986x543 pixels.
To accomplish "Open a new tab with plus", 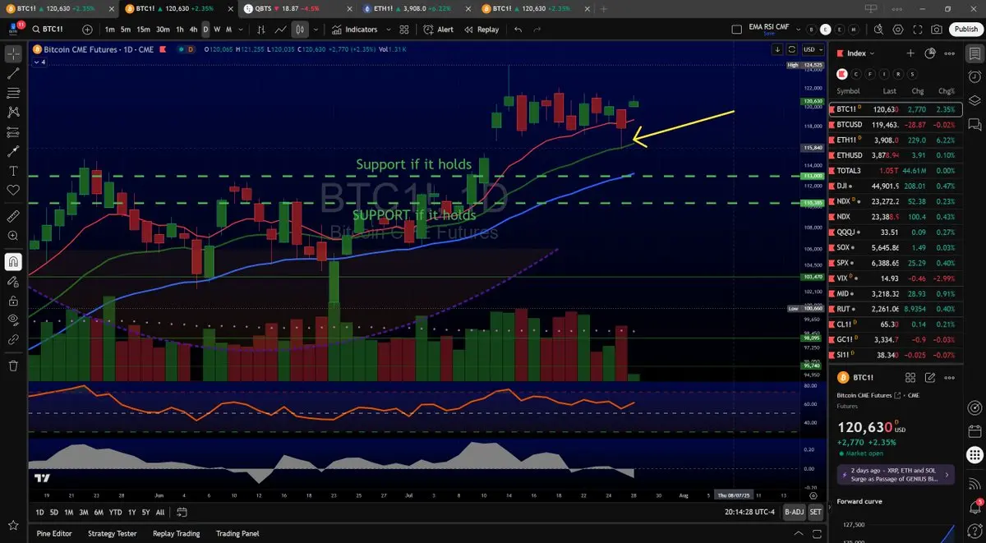I will click(604, 8).
